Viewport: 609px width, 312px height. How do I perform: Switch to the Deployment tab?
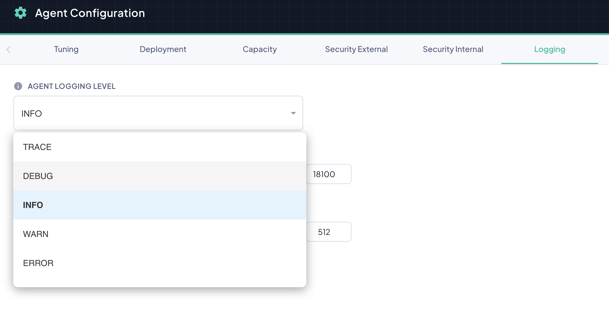coord(163,49)
